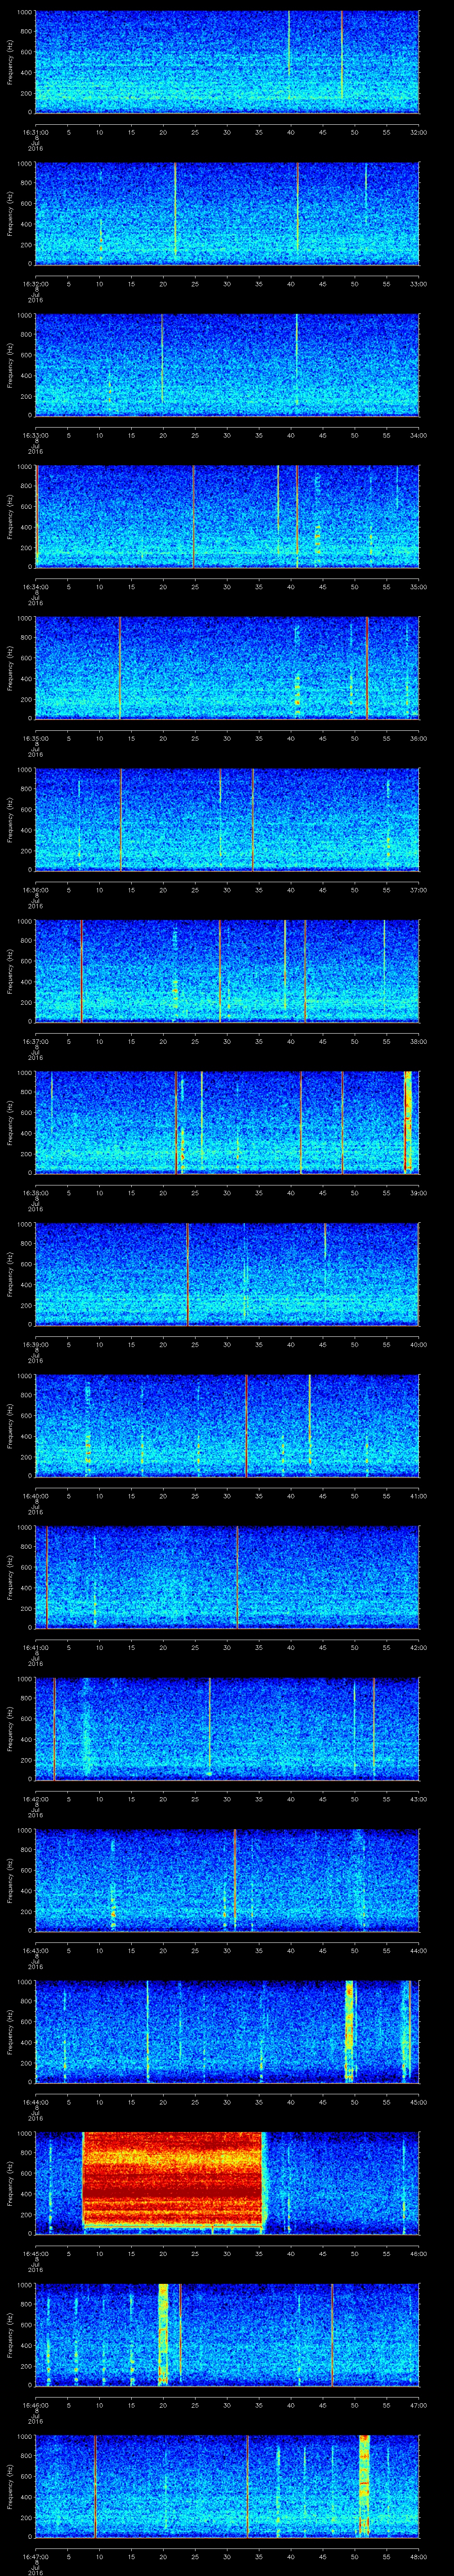Click the red broadband noise block in 16:45:00 panel
Screen dimensions: 454x2576
pyautogui.click(x=172, y=2179)
